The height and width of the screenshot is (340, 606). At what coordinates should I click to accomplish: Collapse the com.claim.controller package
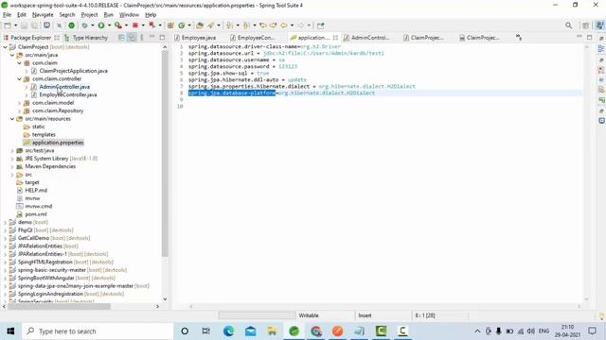point(19,79)
